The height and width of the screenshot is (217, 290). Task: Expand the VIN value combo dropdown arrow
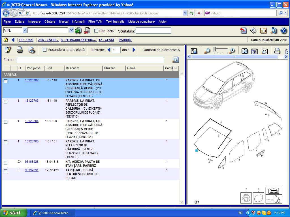pyautogui.click(x=71, y=30)
